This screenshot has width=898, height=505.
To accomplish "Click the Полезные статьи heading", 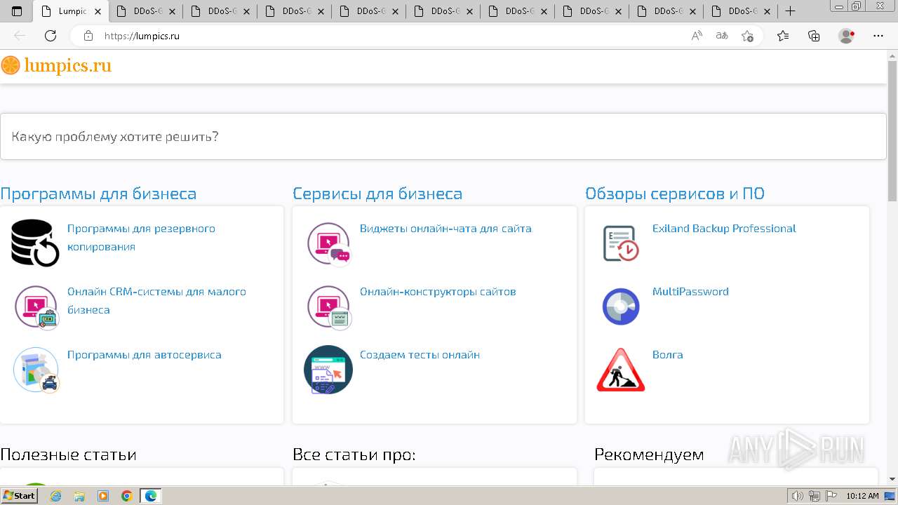I will click(68, 454).
